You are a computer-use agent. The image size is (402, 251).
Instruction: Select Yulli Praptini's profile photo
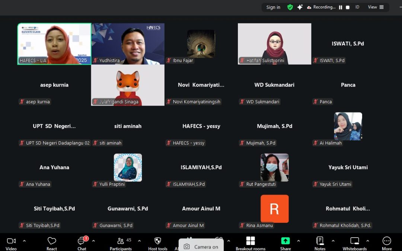[128, 167]
